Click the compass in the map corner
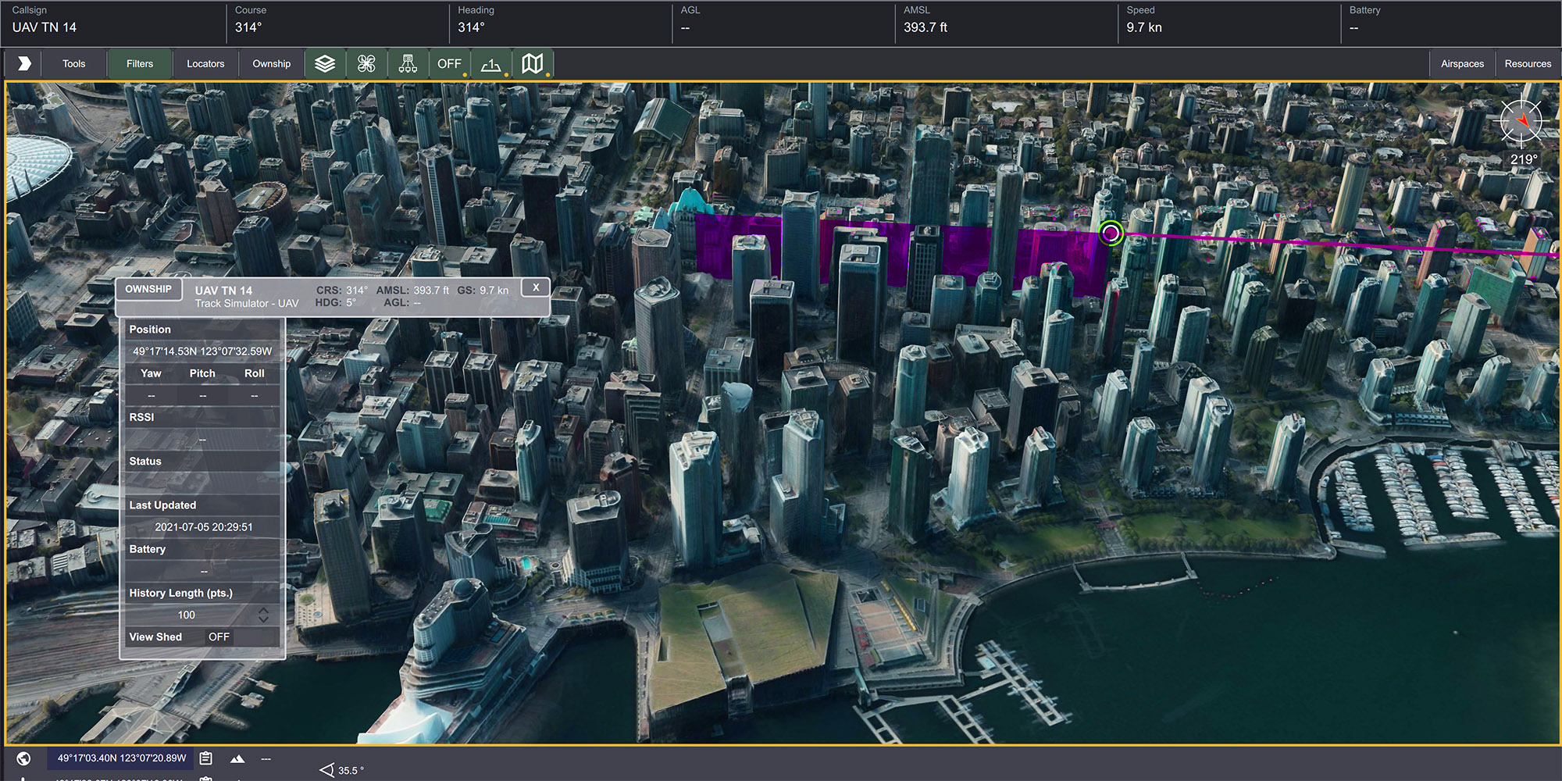This screenshot has width=1562, height=781. [x=1521, y=122]
